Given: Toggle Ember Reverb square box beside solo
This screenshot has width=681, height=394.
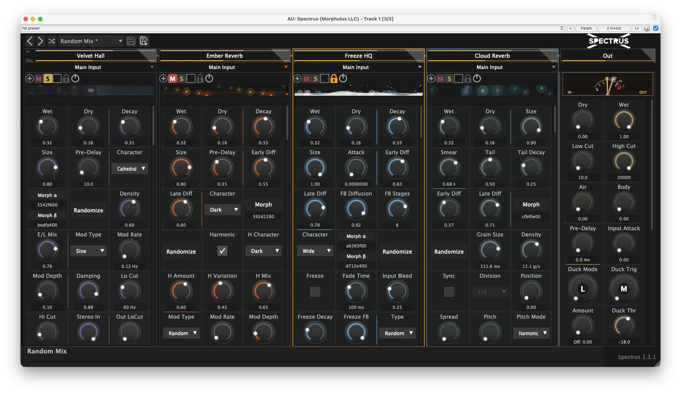Looking at the screenshot, I should pos(191,78).
